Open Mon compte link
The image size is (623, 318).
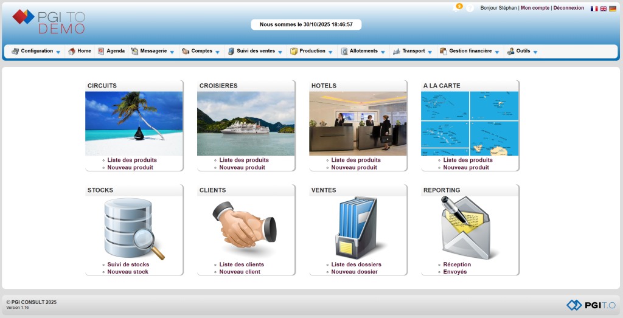535,8
